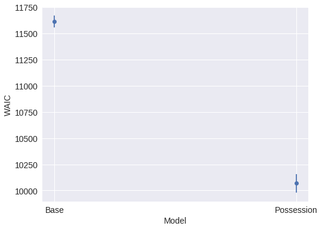Click the 10500 y-axis tick label
The image size is (322, 229).
point(26,139)
